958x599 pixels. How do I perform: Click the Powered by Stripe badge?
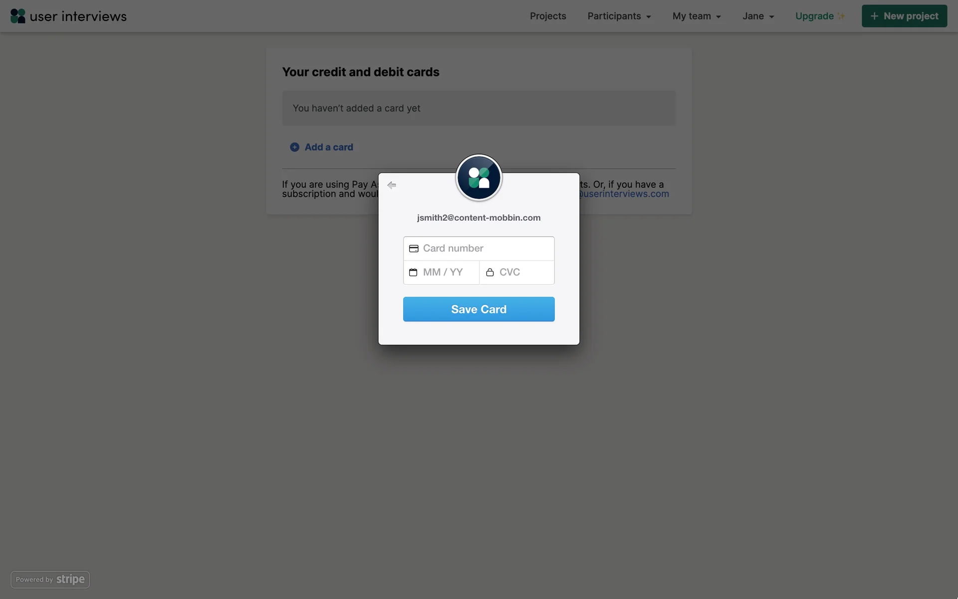click(x=50, y=580)
